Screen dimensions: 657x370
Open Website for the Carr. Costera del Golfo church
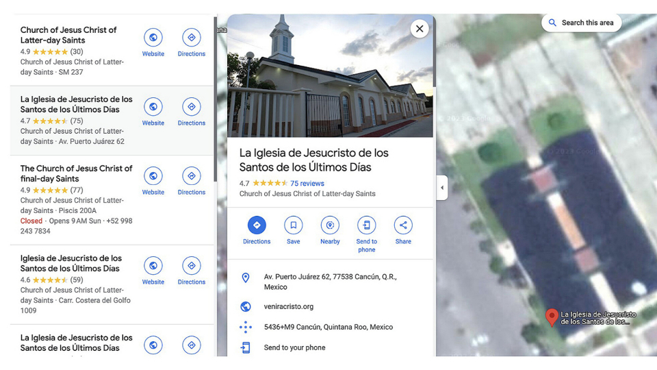pos(153,266)
